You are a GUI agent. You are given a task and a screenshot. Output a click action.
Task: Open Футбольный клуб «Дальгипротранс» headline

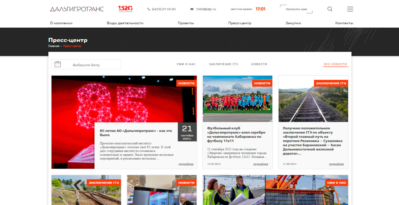click(236, 135)
